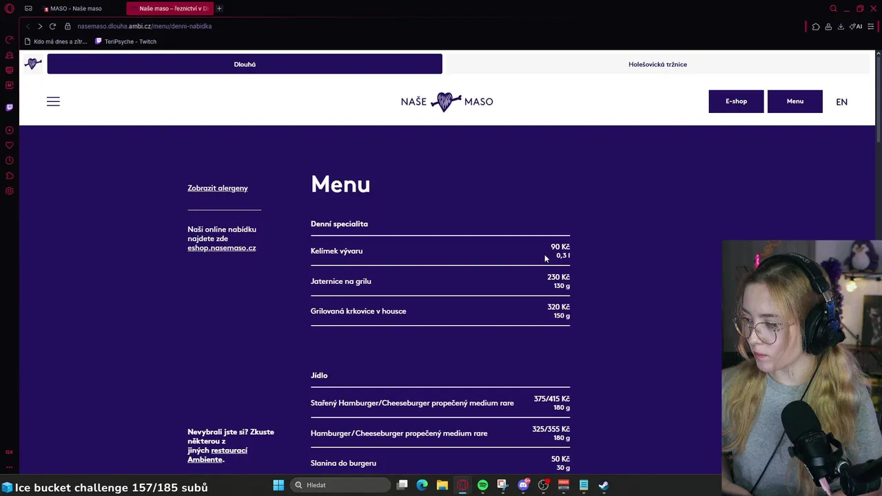Open the history clock icon in sidebar

coord(10,161)
